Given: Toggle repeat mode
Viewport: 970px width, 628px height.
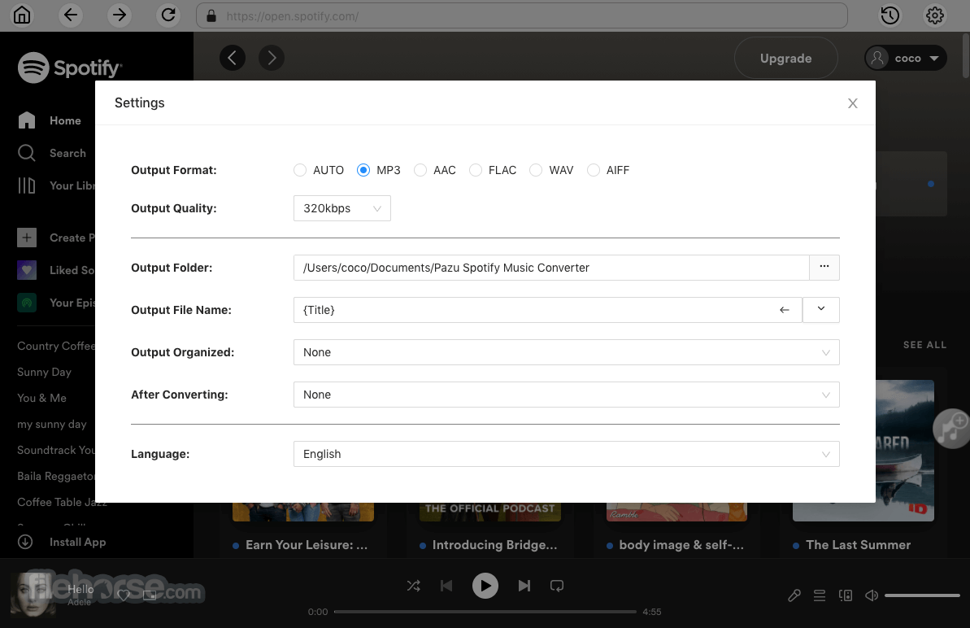Looking at the screenshot, I should click(557, 586).
